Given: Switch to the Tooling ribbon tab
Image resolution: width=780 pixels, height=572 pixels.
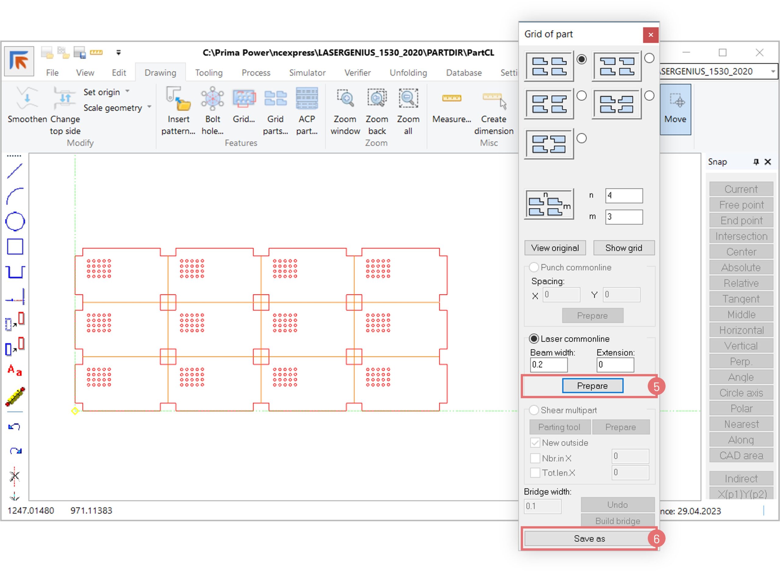Looking at the screenshot, I should point(209,73).
